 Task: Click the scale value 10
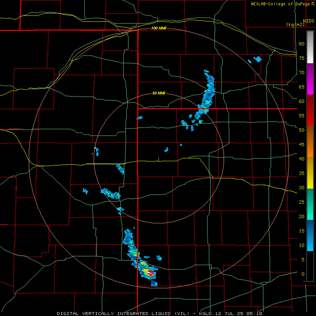pos(302,245)
